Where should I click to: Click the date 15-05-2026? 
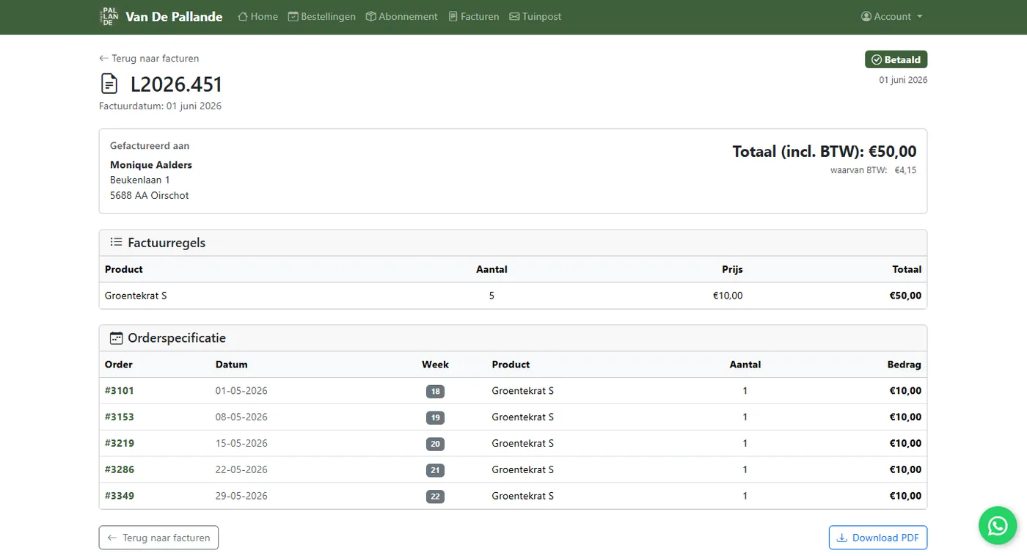(241, 444)
